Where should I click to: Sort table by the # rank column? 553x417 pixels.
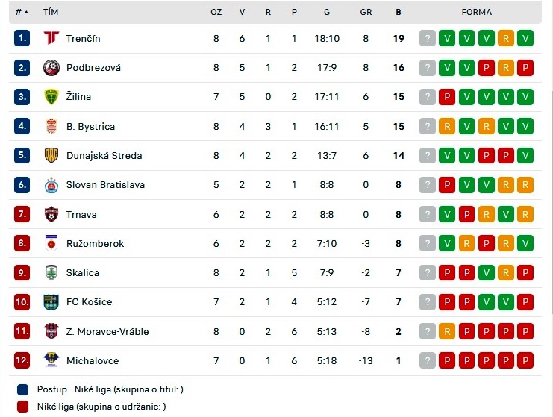coord(22,12)
